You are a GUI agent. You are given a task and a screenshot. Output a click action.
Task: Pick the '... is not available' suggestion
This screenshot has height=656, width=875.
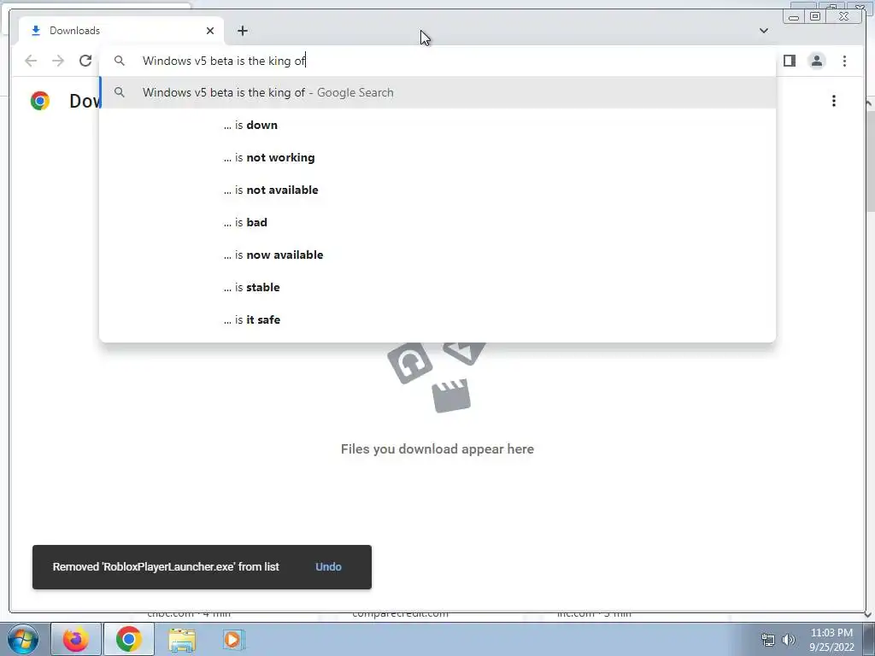click(437, 190)
